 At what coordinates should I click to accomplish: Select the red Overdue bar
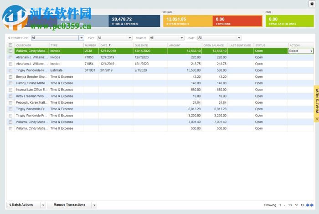tap(237, 21)
